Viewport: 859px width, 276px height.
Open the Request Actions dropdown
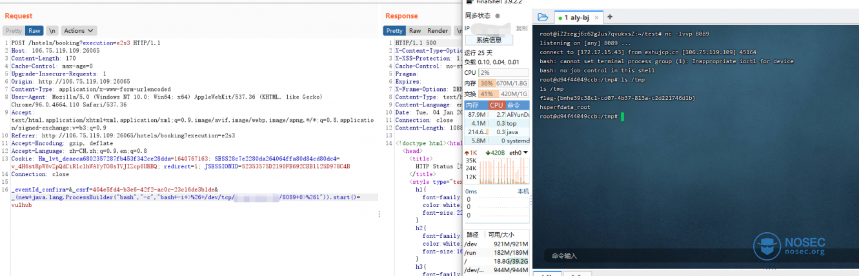tap(79, 30)
